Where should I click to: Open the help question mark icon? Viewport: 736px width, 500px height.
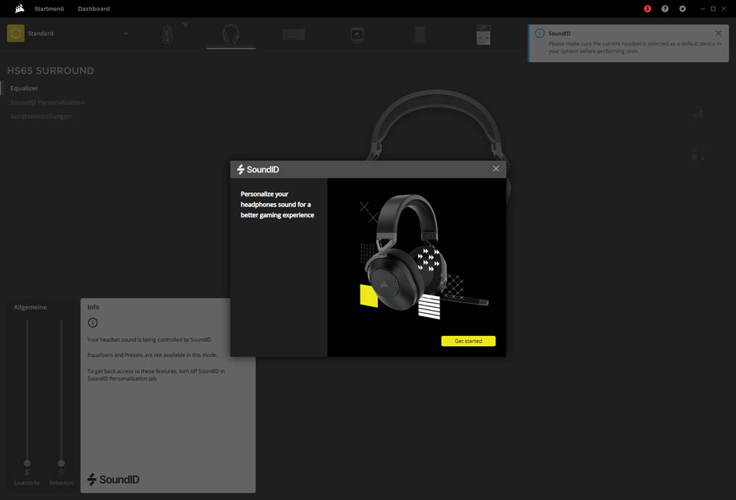click(x=665, y=8)
